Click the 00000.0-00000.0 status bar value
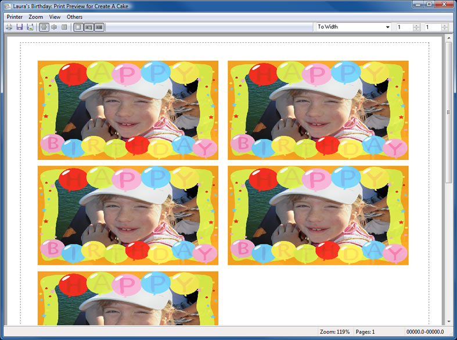The width and height of the screenshot is (457, 340). (425, 332)
